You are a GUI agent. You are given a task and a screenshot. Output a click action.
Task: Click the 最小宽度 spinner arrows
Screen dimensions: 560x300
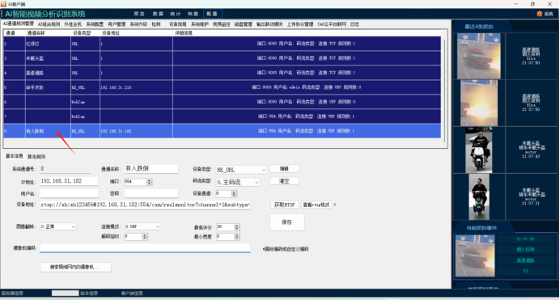(x=237, y=236)
